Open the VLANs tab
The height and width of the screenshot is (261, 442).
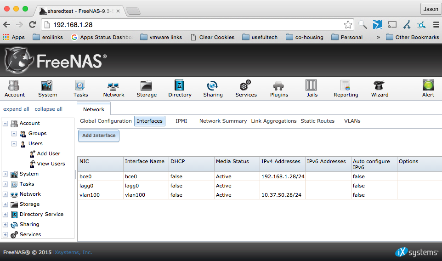[352, 121]
